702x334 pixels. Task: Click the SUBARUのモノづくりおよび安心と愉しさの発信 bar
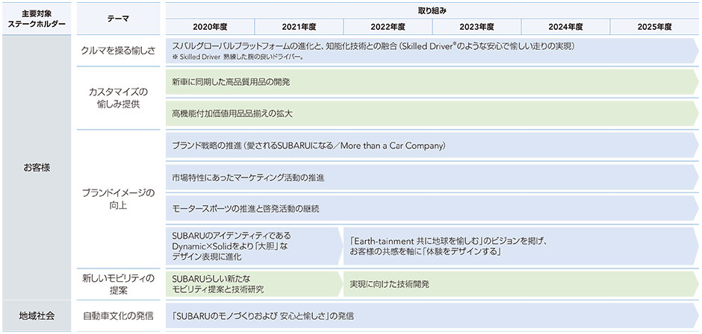[x=432, y=315]
